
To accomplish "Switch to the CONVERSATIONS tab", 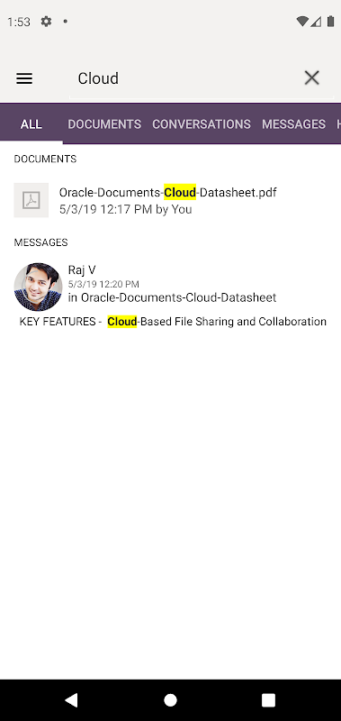I will pyautogui.click(x=202, y=123).
